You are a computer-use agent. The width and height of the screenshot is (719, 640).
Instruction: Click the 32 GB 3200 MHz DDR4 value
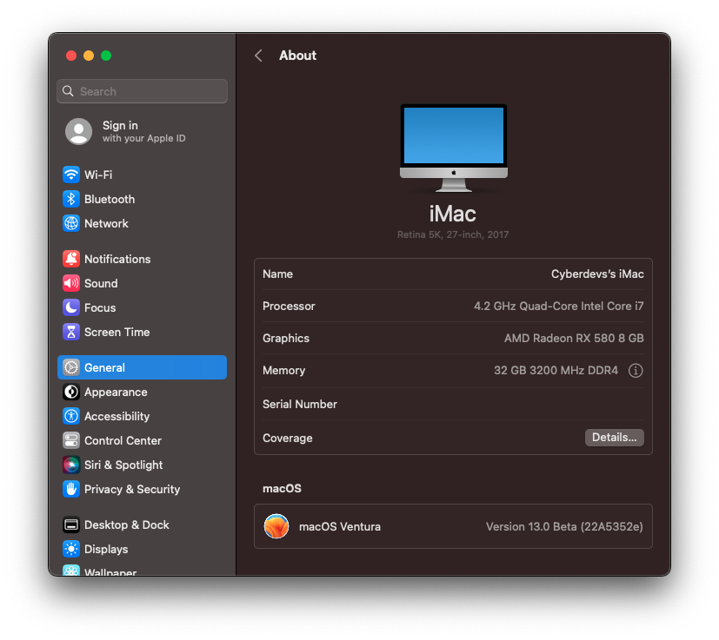556,370
